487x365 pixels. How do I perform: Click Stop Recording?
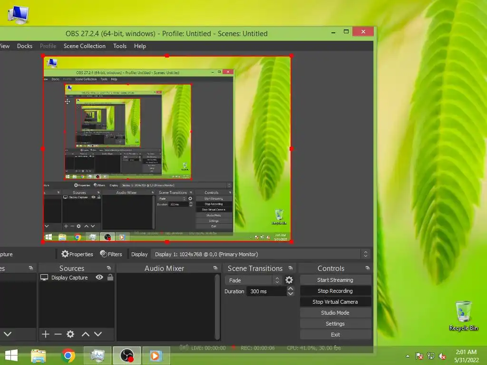(x=335, y=291)
